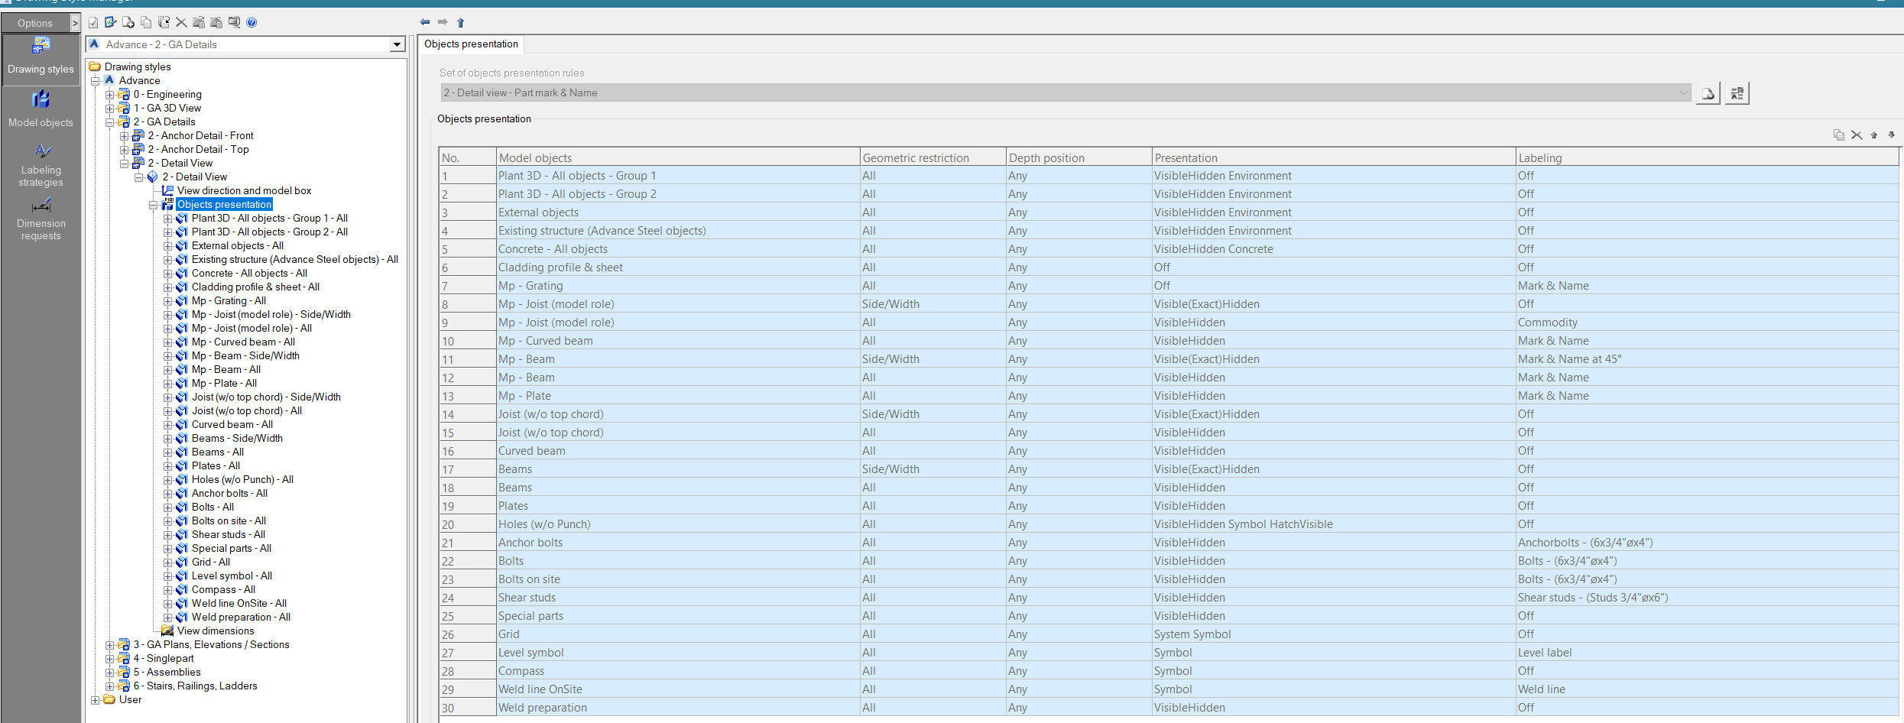Delete the table row with the X icon above the table
The width and height of the screenshot is (1904, 723).
[x=1857, y=135]
